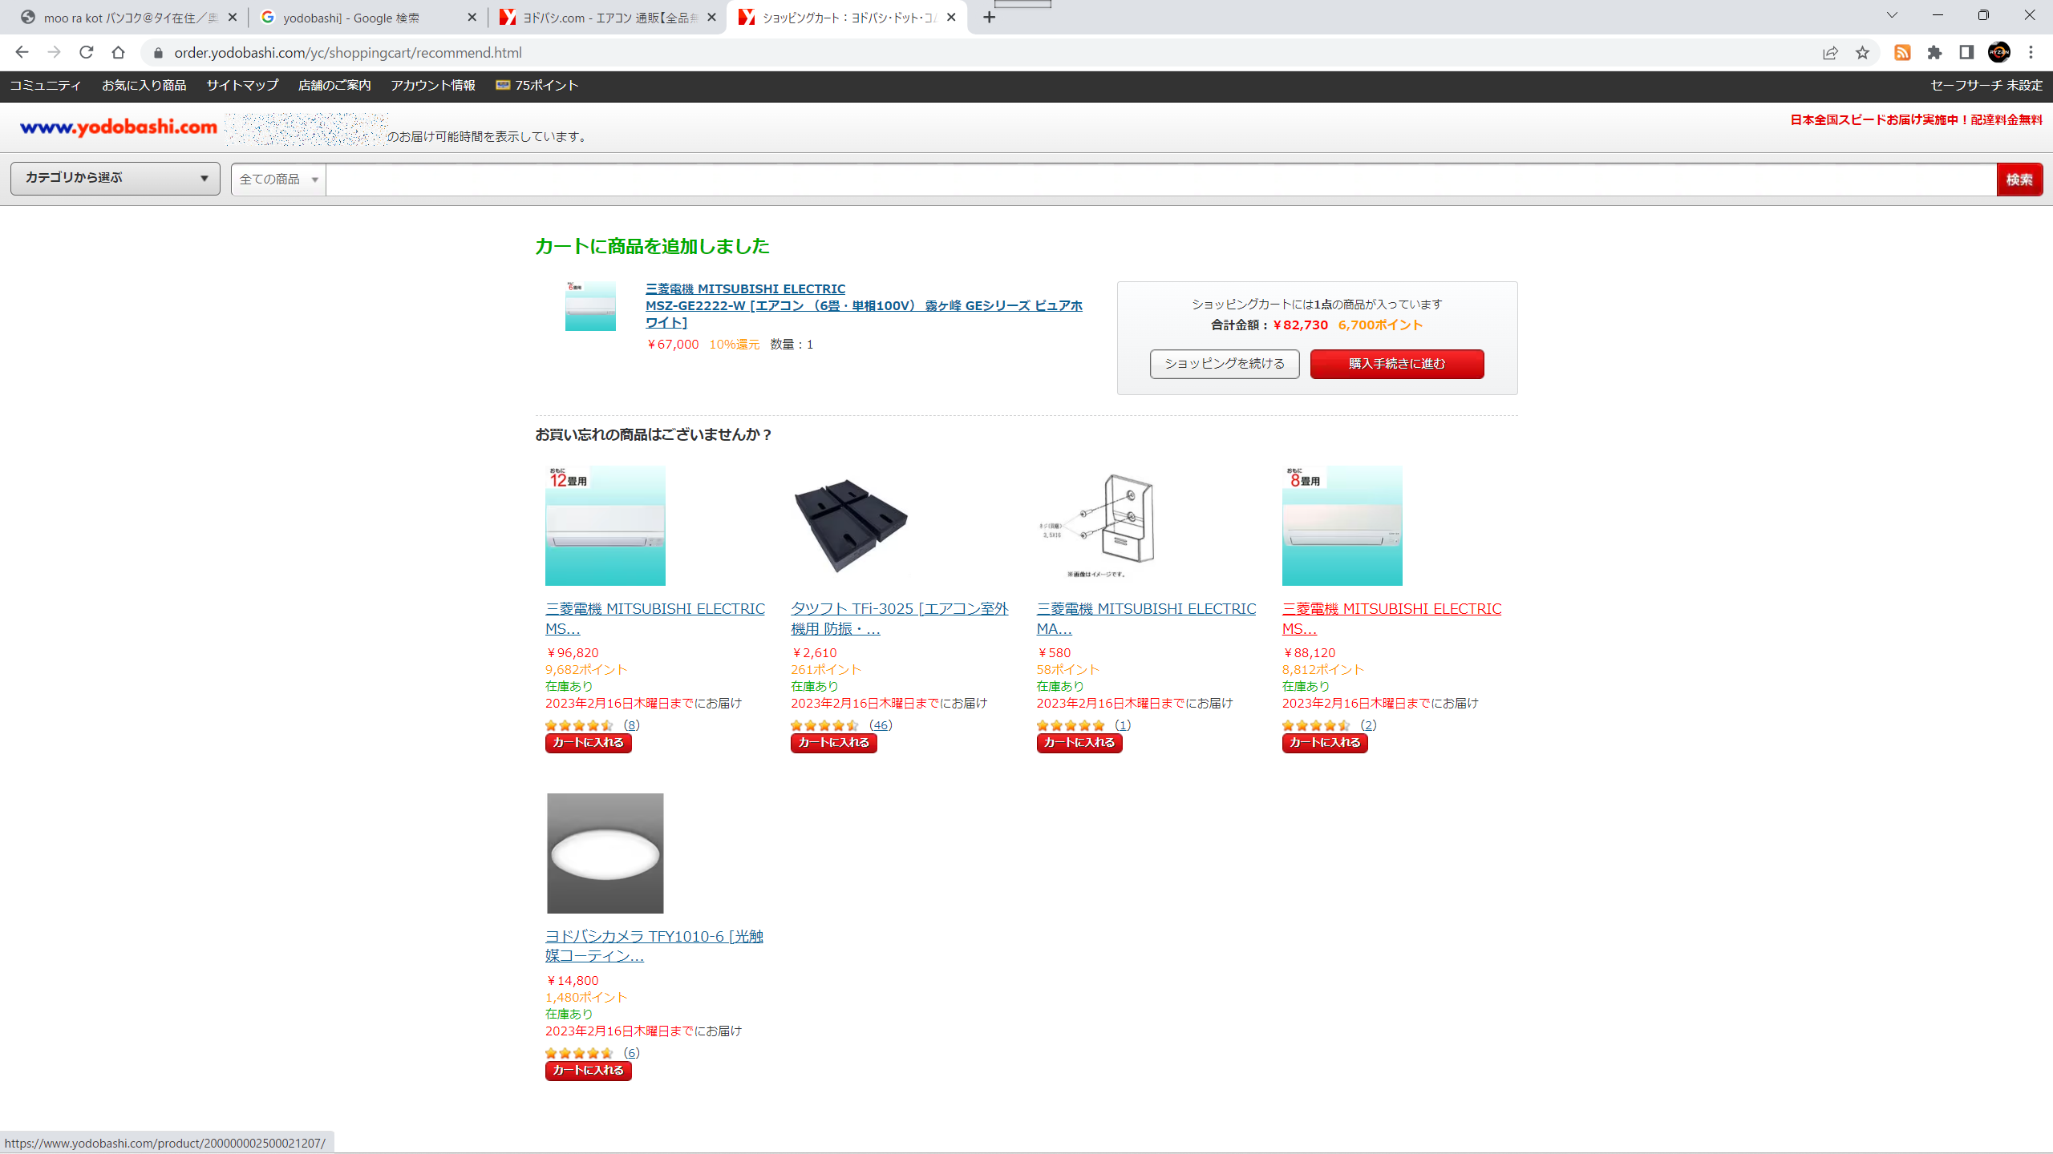Bookmark this page with the star icon
This screenshot has width=2053, height=1154.
coord(1862,53)
